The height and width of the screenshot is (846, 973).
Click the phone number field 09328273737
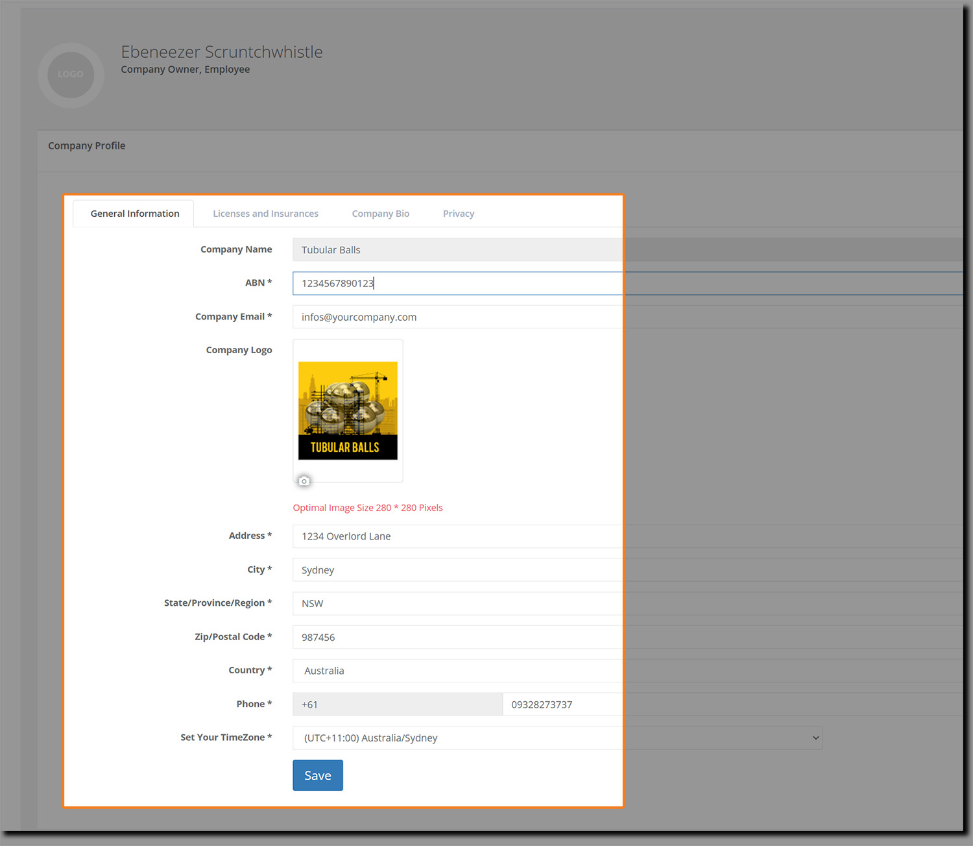point(733,704)
